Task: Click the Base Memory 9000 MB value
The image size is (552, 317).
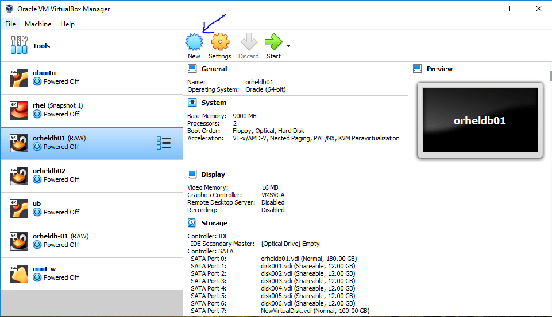Action: point(244,116)
